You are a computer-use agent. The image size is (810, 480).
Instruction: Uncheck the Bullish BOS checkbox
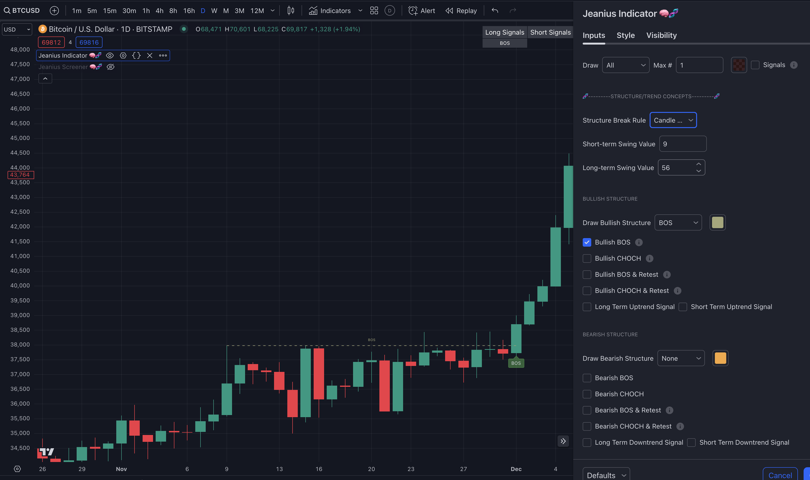(x=587, y=242)
